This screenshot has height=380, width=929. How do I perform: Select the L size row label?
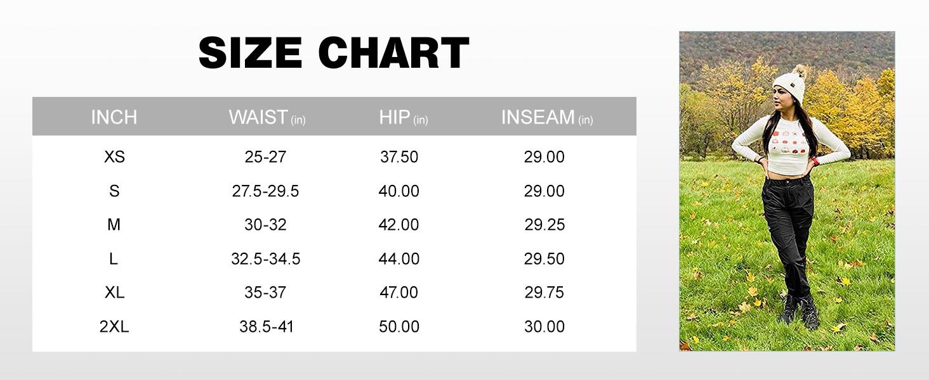[114, 259]
